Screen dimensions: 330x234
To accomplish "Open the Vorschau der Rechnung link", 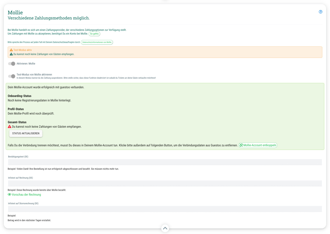I will 24,195.
